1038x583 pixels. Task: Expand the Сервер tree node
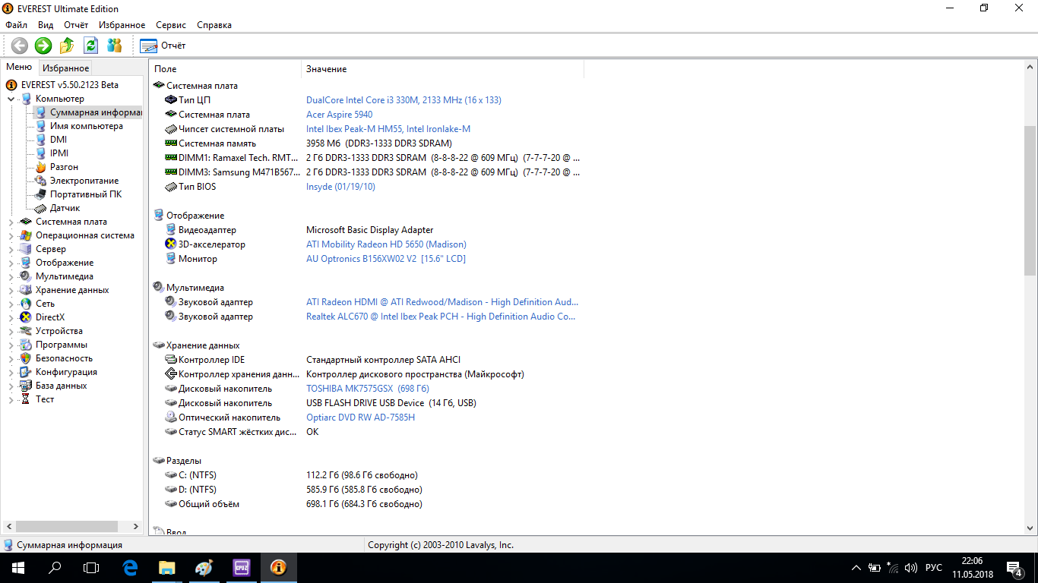pos(11,249)
